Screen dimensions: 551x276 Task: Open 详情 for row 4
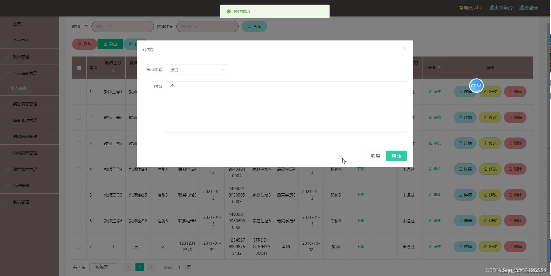pyautogui.click(x=465, y=169)
